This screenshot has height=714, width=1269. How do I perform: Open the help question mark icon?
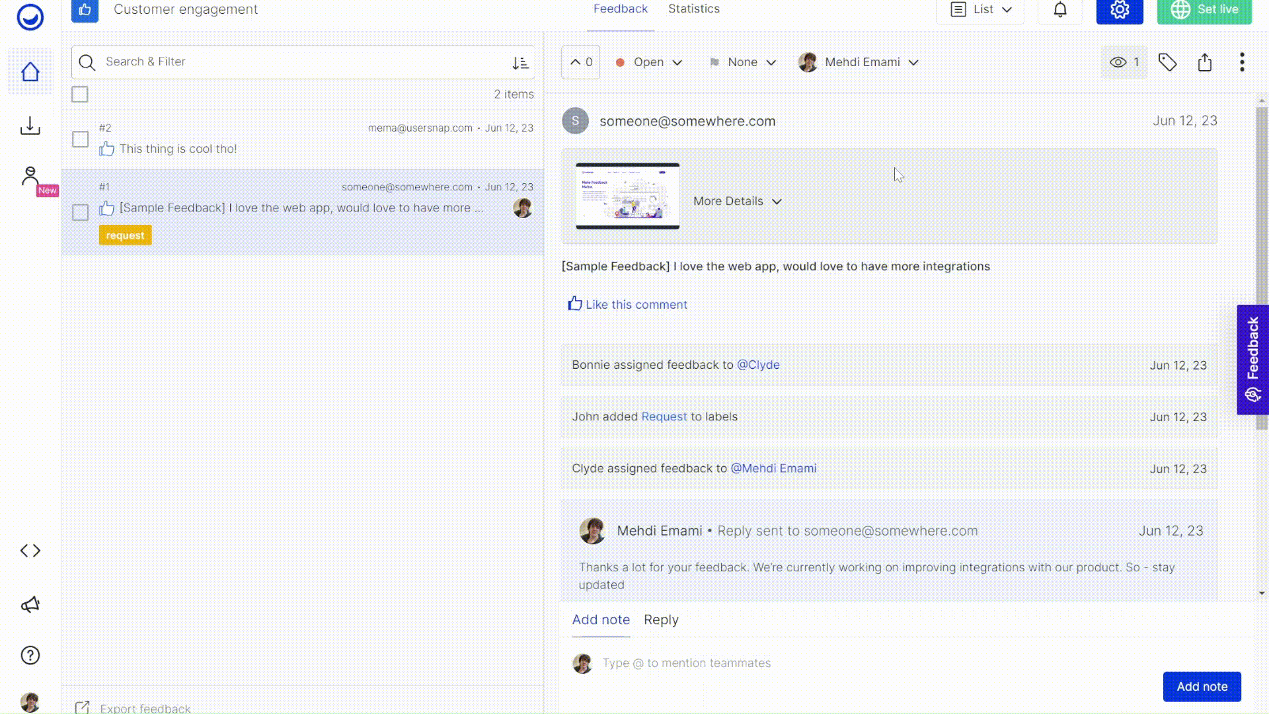click(x=30, y=655)
